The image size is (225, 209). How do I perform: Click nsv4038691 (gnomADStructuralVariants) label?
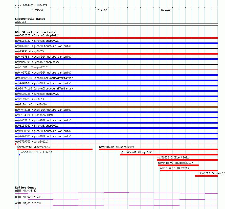[x=43, y=131]
